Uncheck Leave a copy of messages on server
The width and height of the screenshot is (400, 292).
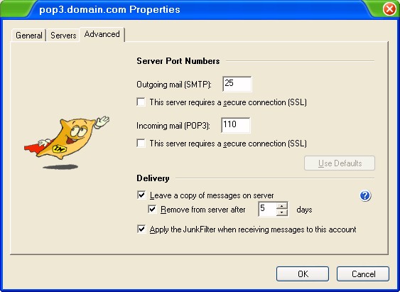click(141, 195)
